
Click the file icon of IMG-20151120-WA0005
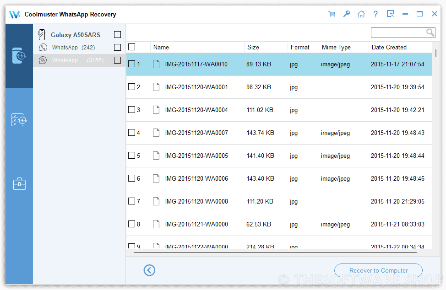click(156, 156)
